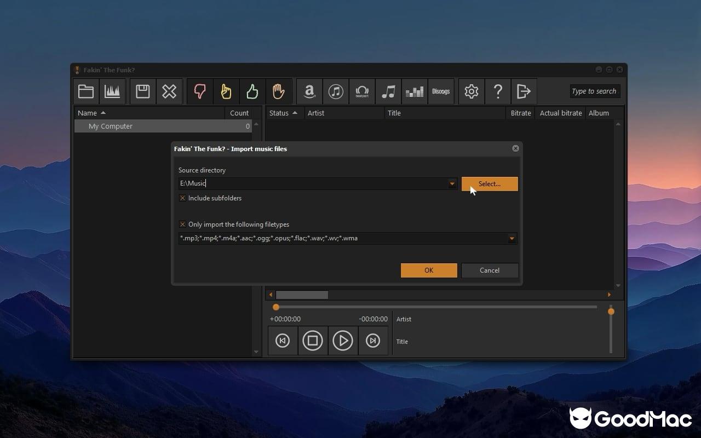Maximize the Fakin' The Funk window
The width and height of the screenshot is (701, 438).
tap(609, 70)
